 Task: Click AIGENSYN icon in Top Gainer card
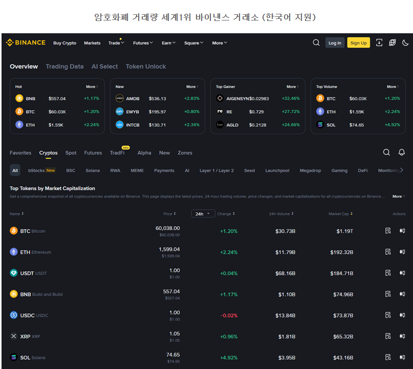coord(220,98)
